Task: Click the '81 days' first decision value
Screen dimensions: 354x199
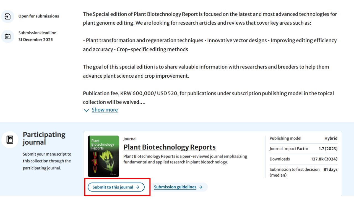Action: [x=330, y=169]
